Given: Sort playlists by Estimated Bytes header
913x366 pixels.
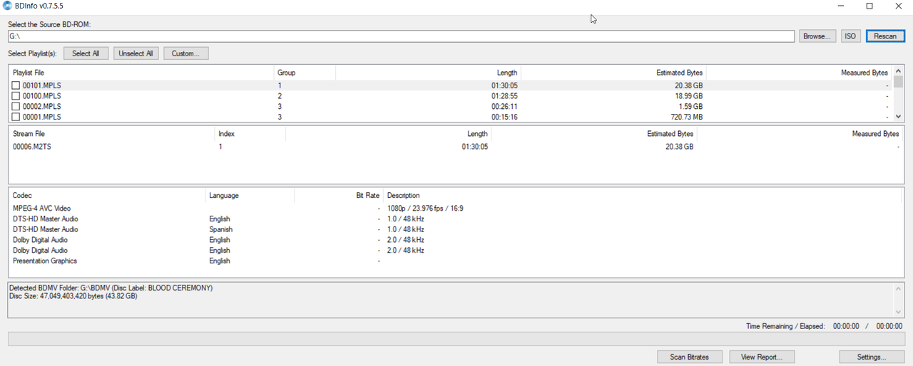Looking at the screenshot, I should coord(613,73).
